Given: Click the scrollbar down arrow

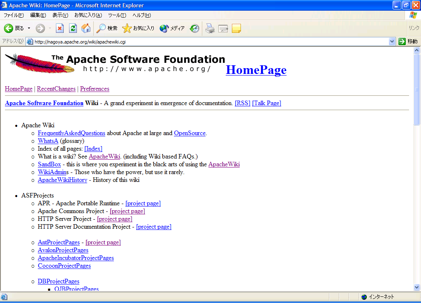Looking at the screenshot, I should point(416,287).
